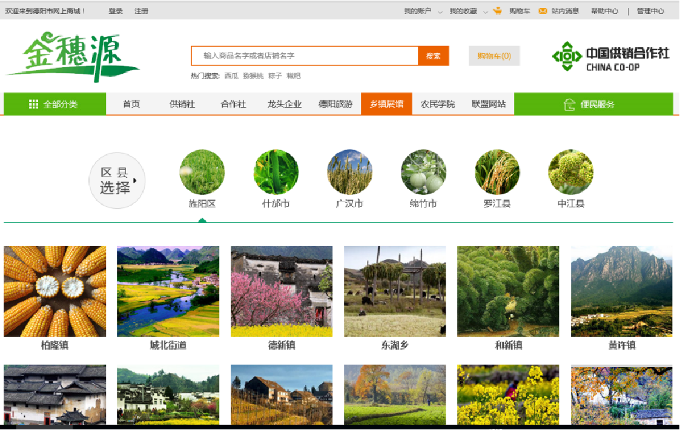The width and height of the screenshot is (680, 430).
Task: Click the grid icon beside 全部分类
Action: tap(33, 104)
